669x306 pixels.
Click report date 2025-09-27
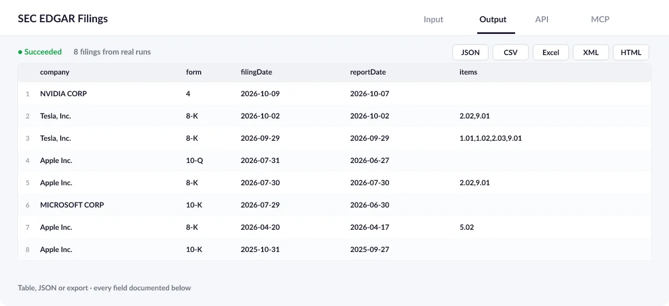[370, 249]
